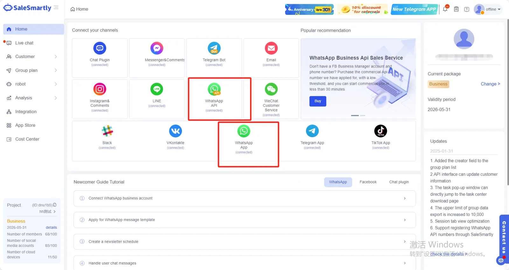Click the Buy button on the banner
The image size is (509, 270).
pyautogui.click(x=318, y=101)
